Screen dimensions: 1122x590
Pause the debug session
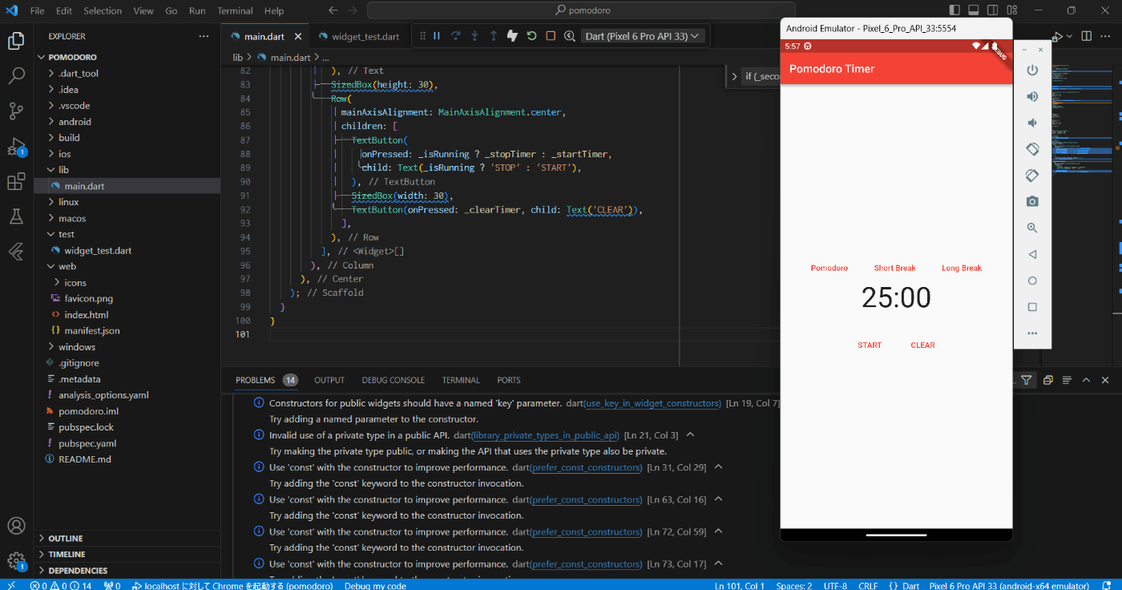pyautogui.click(x=437, y=36)
